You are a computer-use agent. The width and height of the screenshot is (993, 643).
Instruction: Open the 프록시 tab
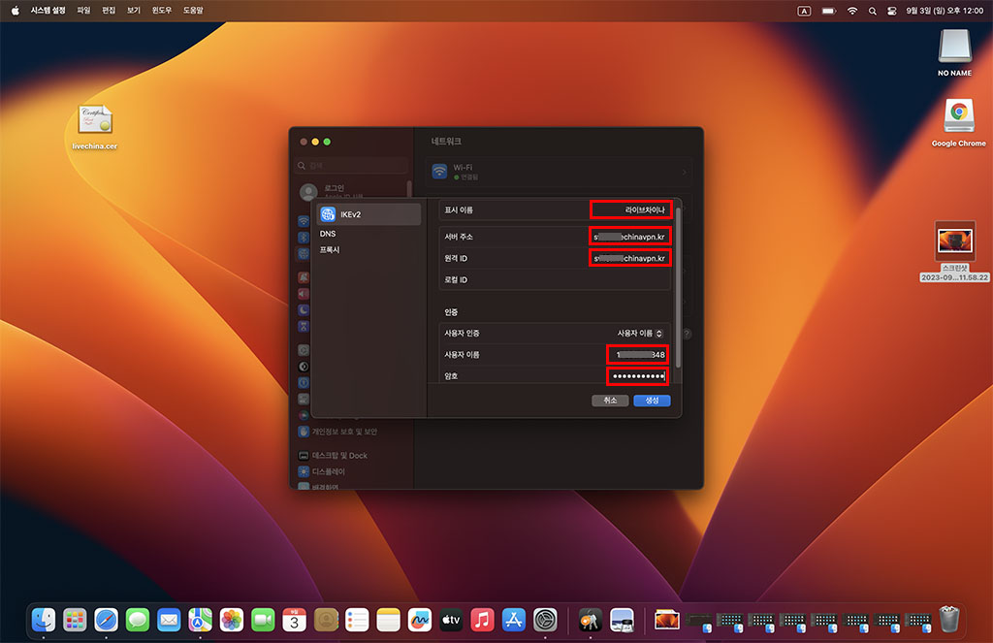pos(330,249)
